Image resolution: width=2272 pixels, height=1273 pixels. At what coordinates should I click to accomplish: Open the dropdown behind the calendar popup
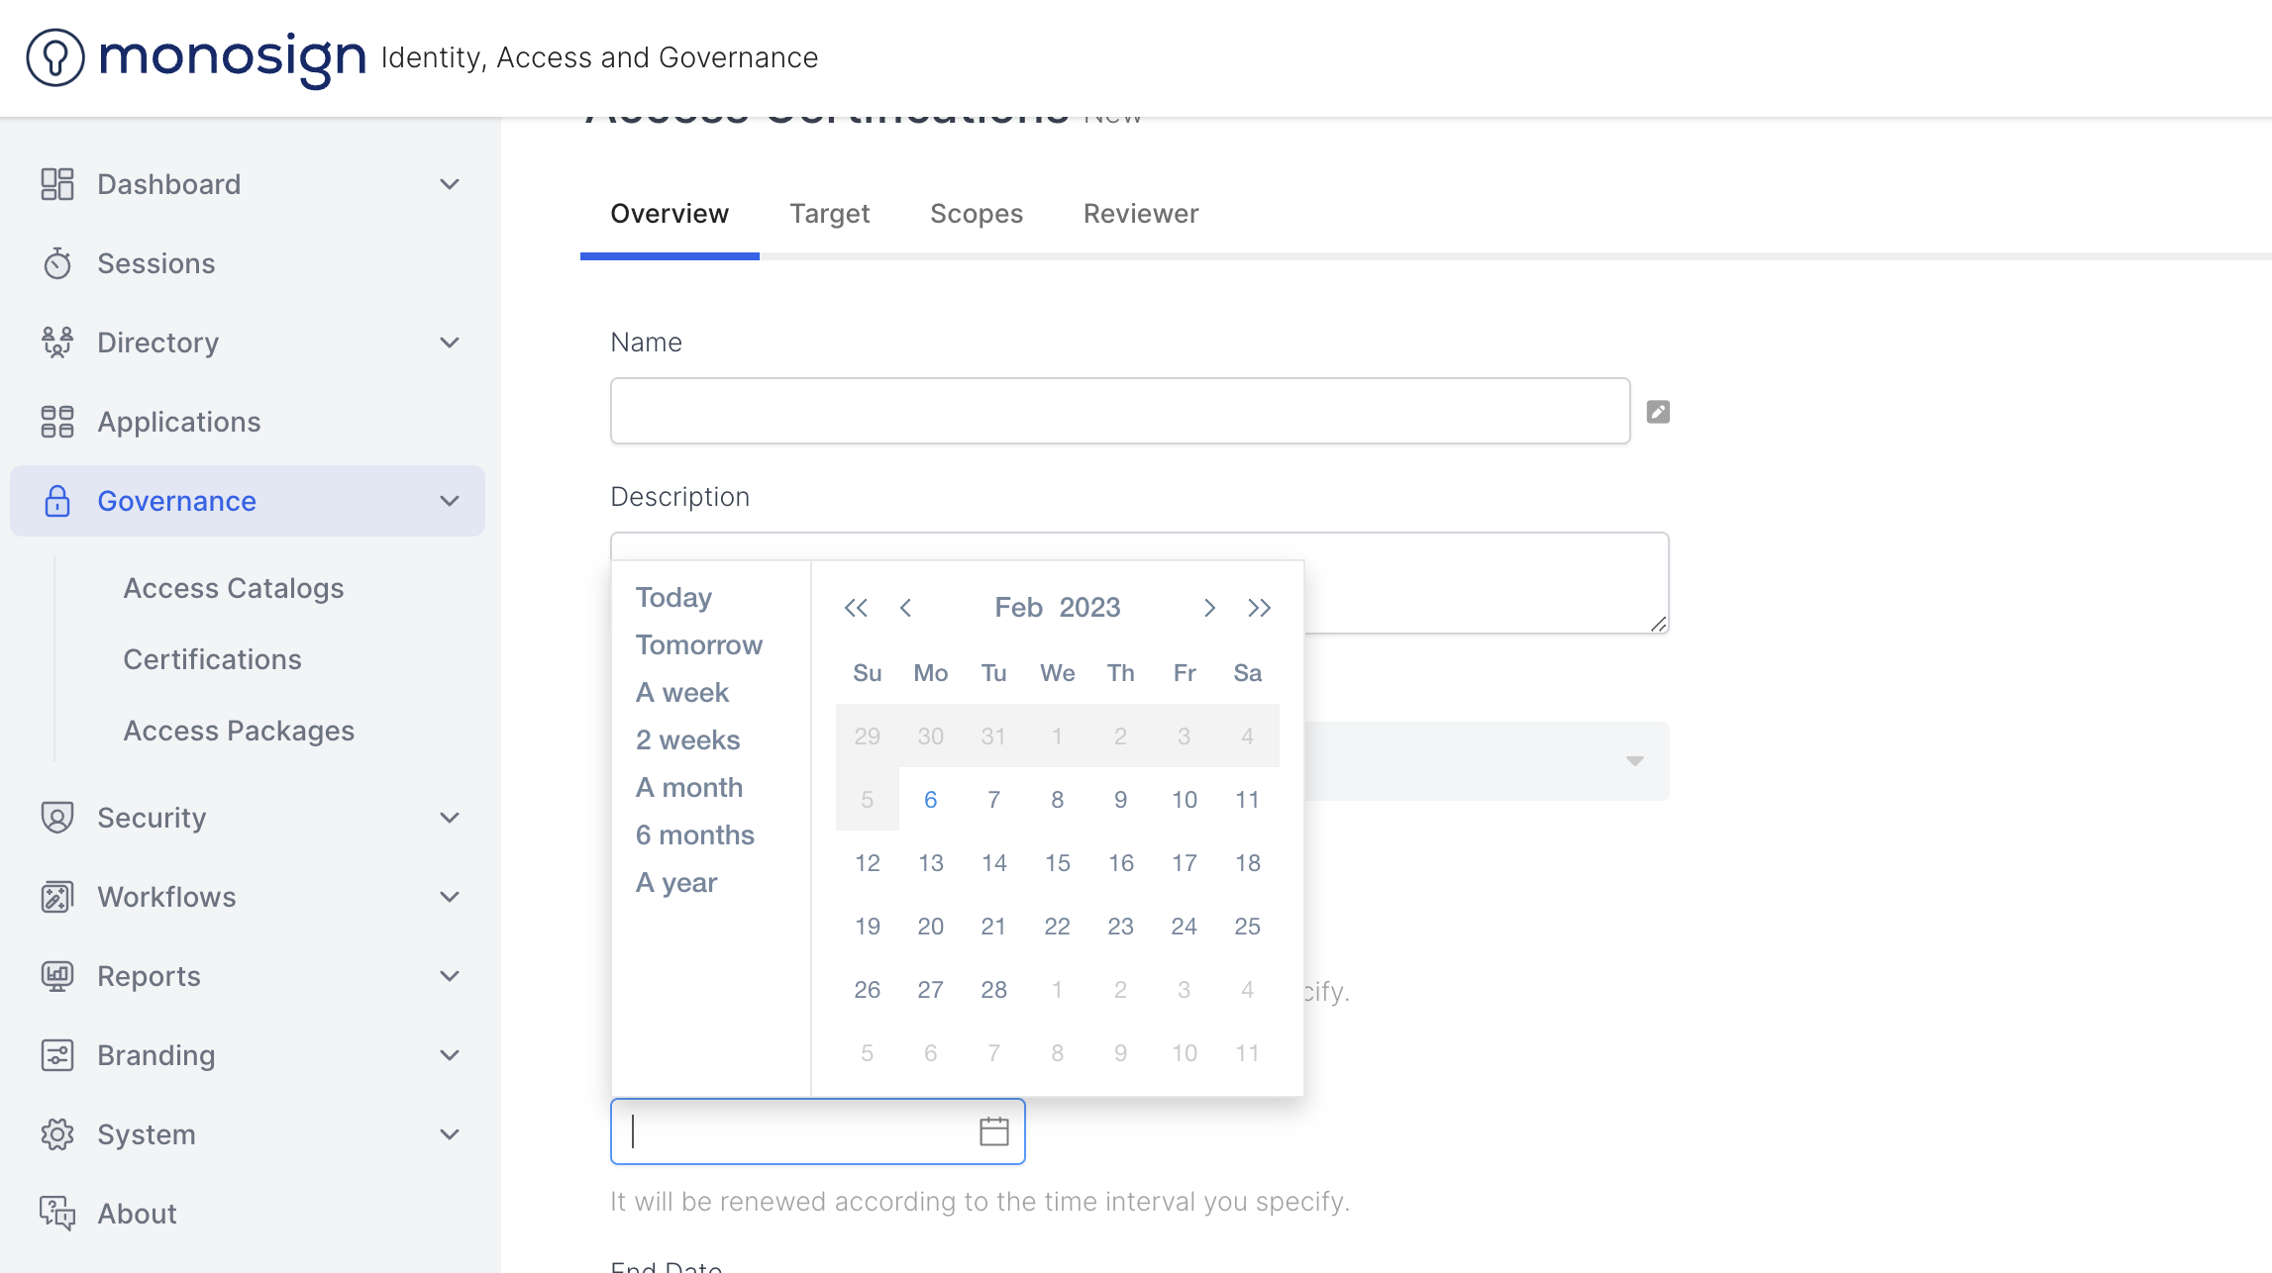[1634, 761]
